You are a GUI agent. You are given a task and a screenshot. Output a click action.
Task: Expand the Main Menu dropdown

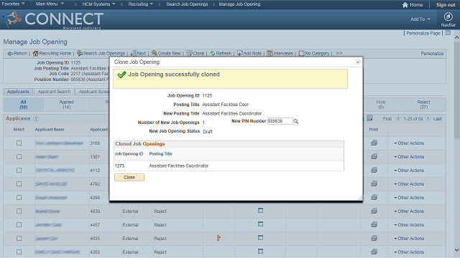click(50, 4)
